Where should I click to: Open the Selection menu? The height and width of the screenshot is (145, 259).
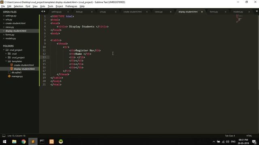pyautogui.click(x=18, y=6)
